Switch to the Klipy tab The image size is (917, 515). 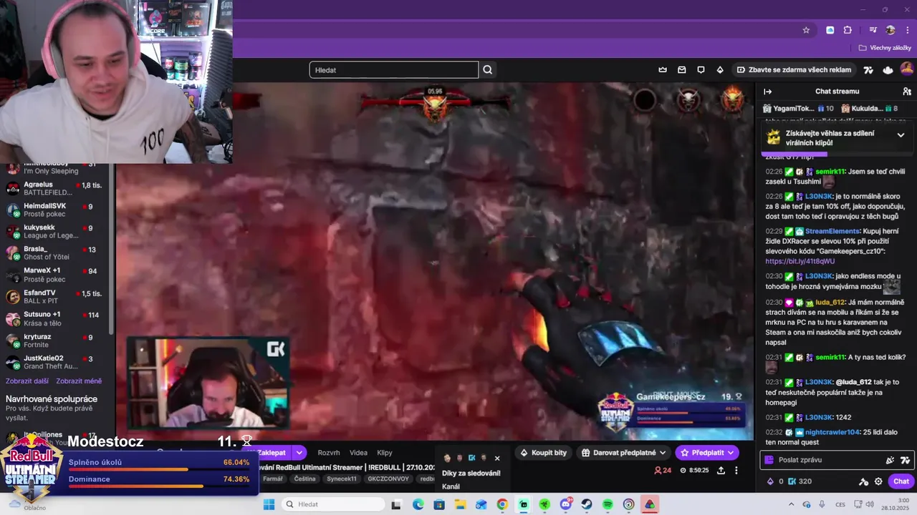385,453
